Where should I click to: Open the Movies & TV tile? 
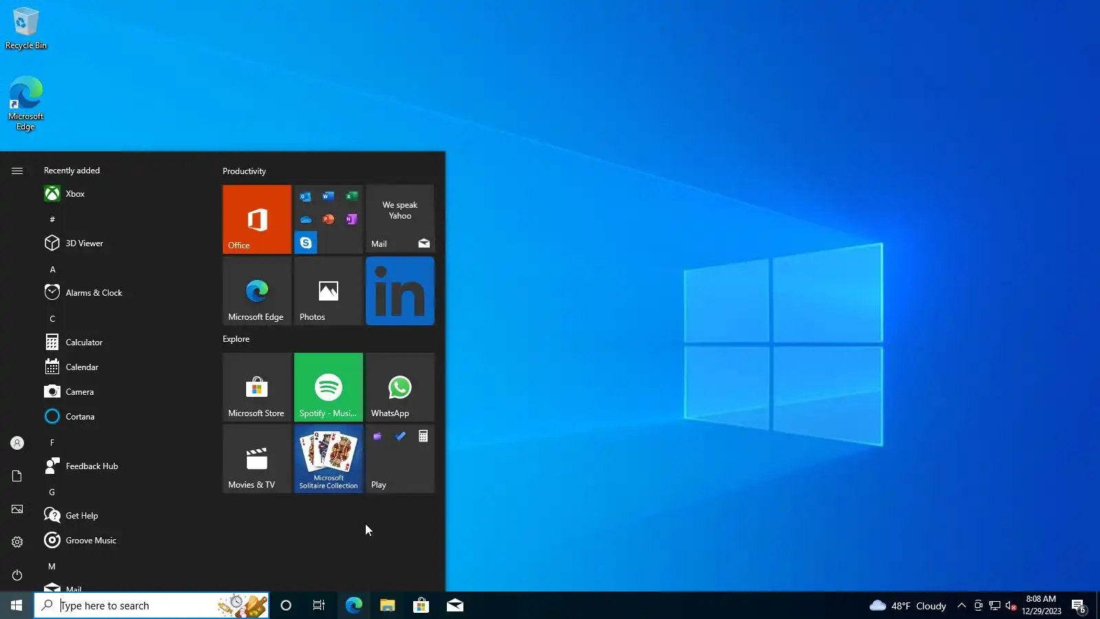pos(257,459)
